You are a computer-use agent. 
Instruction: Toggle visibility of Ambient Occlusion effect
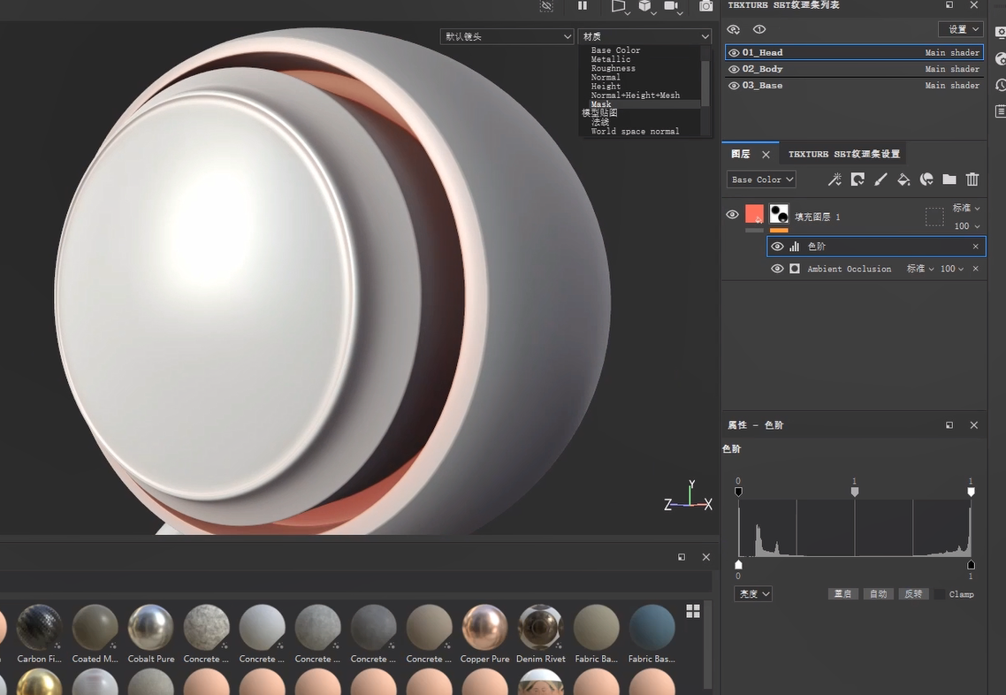tap(777, 269)
